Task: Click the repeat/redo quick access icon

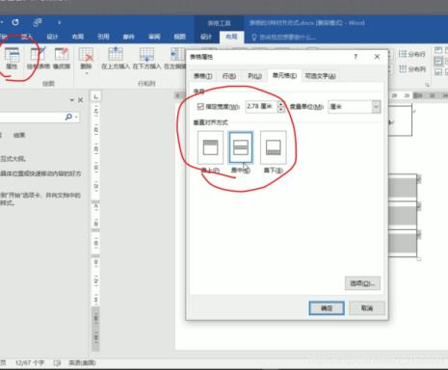Action: click(x=15, y=22)
